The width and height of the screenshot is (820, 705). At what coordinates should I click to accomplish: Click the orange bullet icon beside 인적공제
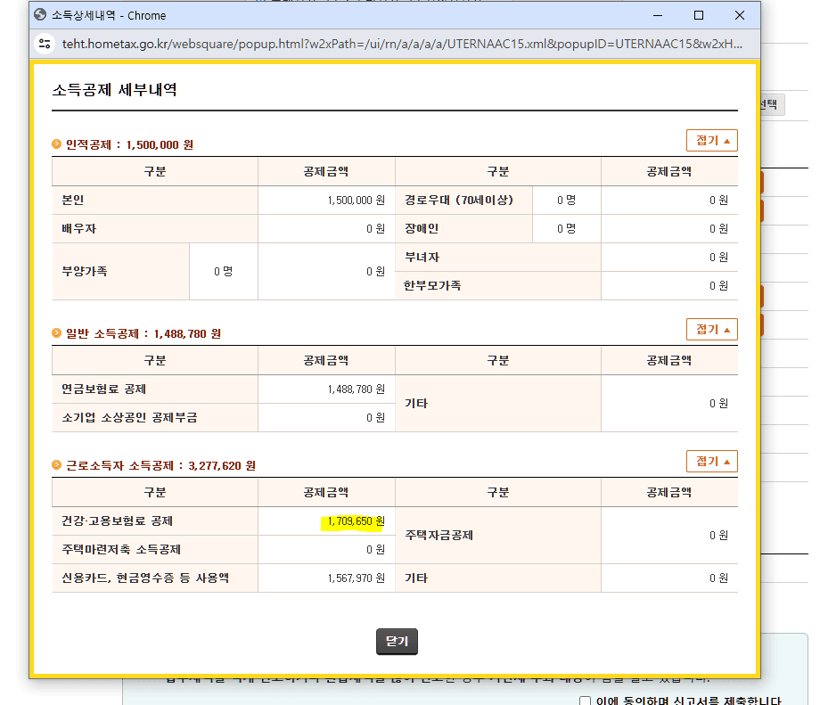click(57, 144)
